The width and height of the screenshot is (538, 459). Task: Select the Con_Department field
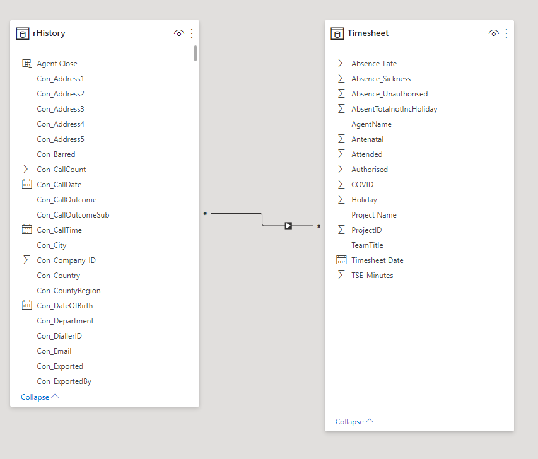tap(65, 321)
